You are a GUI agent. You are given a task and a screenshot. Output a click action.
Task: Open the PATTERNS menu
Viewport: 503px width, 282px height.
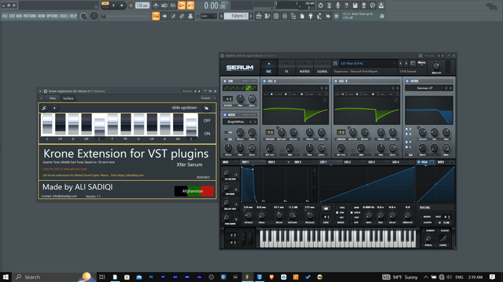30,15
